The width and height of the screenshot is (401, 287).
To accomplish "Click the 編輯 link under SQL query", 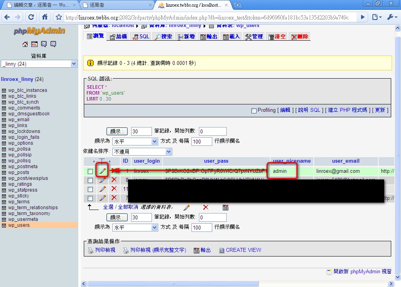I will pos(285,110).
